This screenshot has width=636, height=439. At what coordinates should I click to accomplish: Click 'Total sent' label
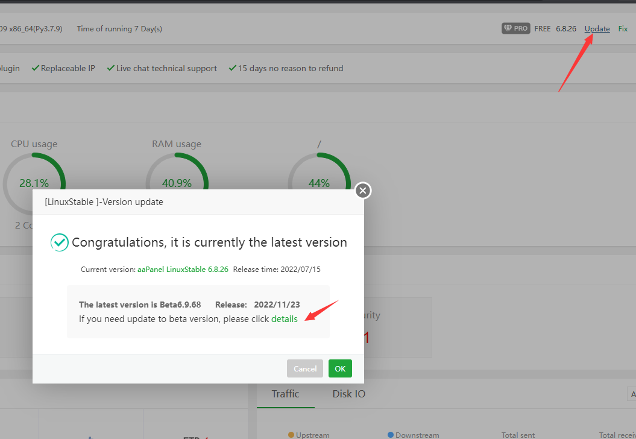[518, 435]
